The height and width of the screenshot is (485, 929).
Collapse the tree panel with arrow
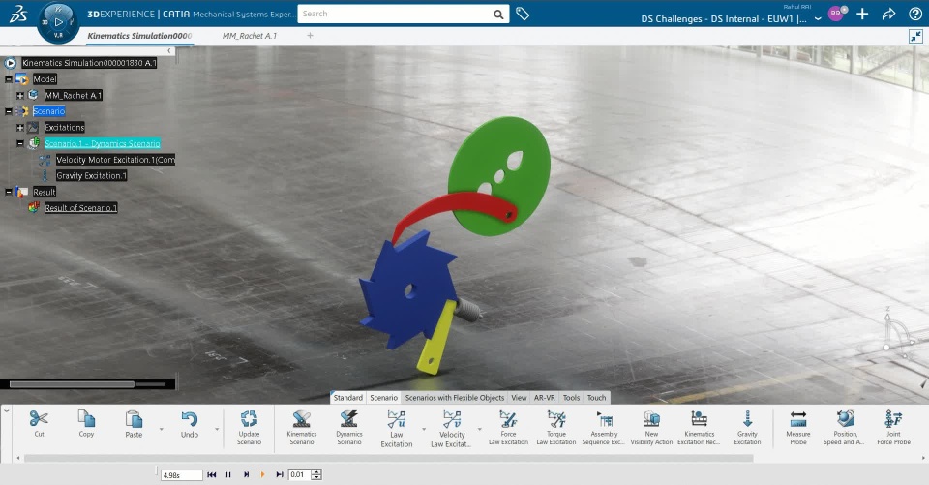168,51
